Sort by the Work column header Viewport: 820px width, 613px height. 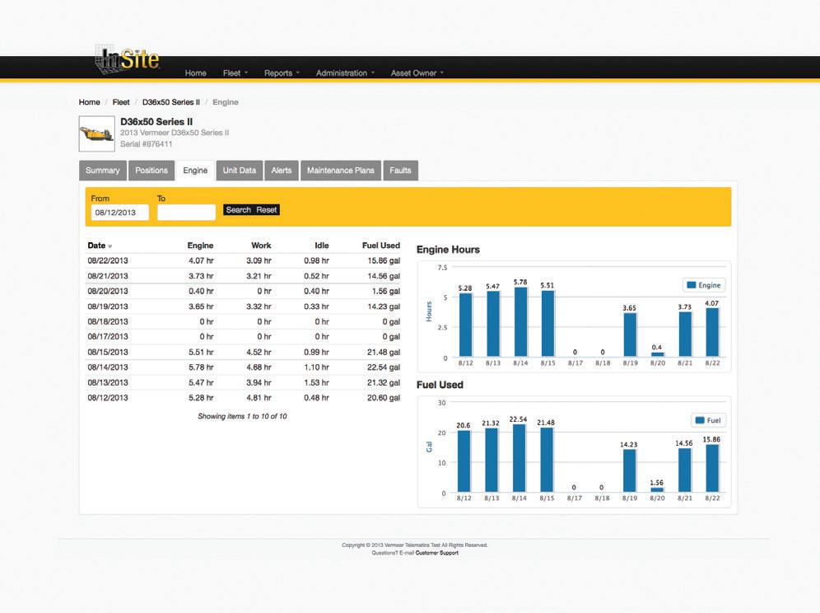coord(261,245)
